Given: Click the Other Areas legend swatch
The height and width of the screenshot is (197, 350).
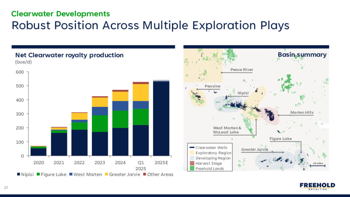Looking at the screenshot, I should pyautogui.click(x=145, y=174).
